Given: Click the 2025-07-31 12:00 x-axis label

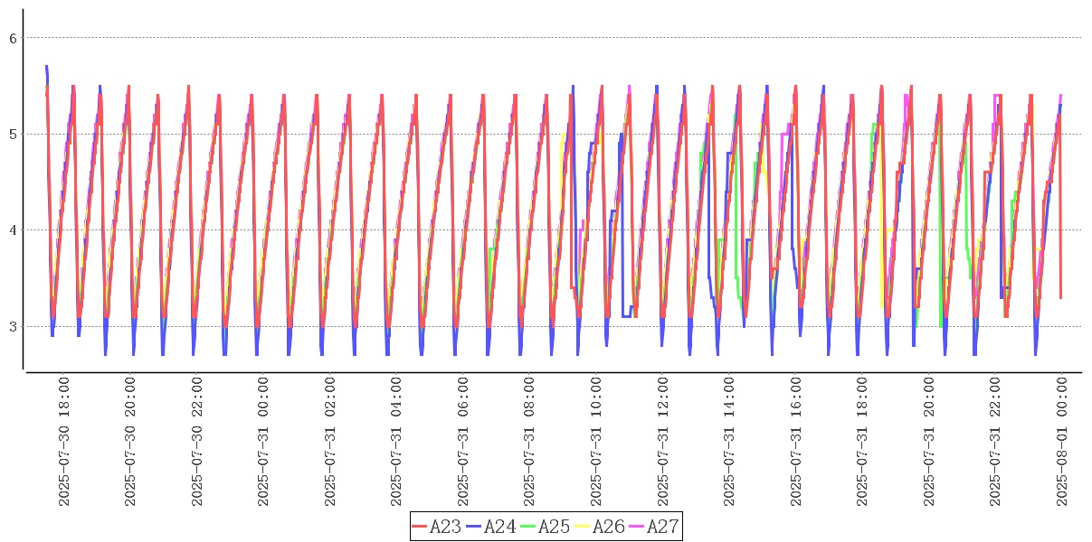Looking at the screenshot, I should pyautogui.click(x=663, y=442).
